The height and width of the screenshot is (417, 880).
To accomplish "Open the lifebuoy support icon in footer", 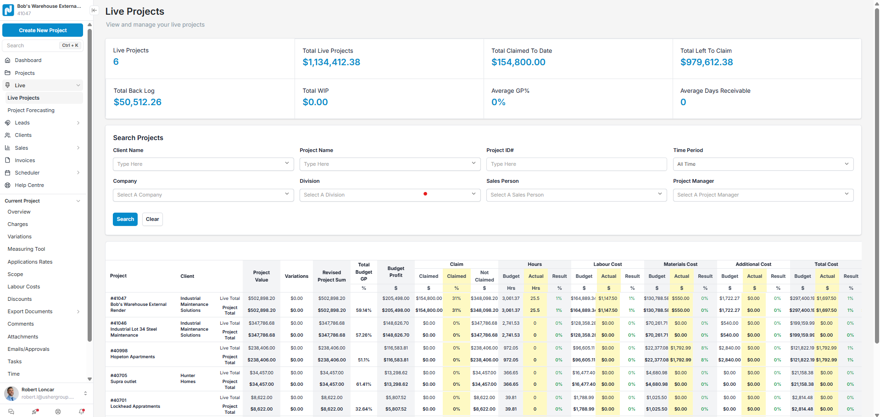I will [x=58, y=411].
